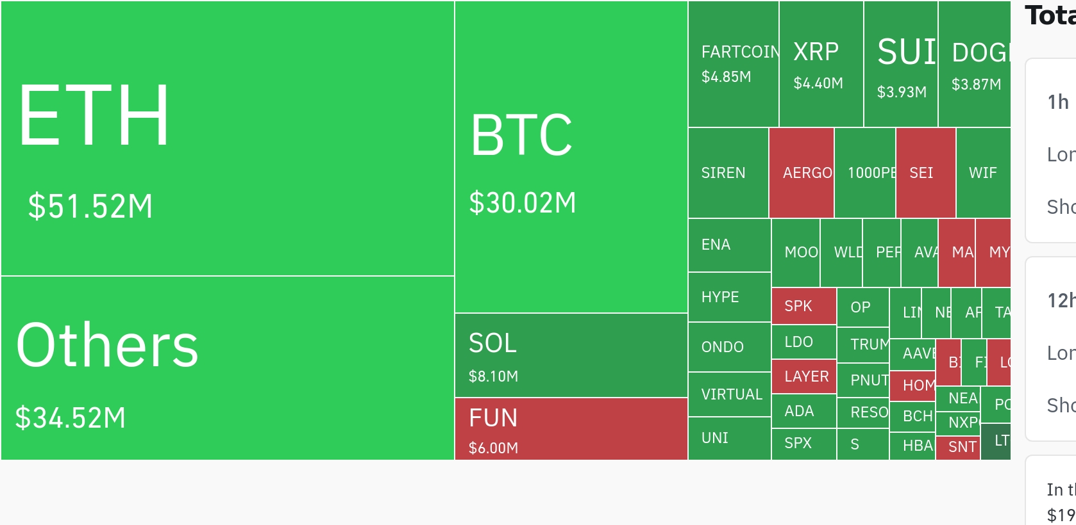1076x525 pixels.
Task: Open the XRP $4.40M tile
Action: point(821,64)
